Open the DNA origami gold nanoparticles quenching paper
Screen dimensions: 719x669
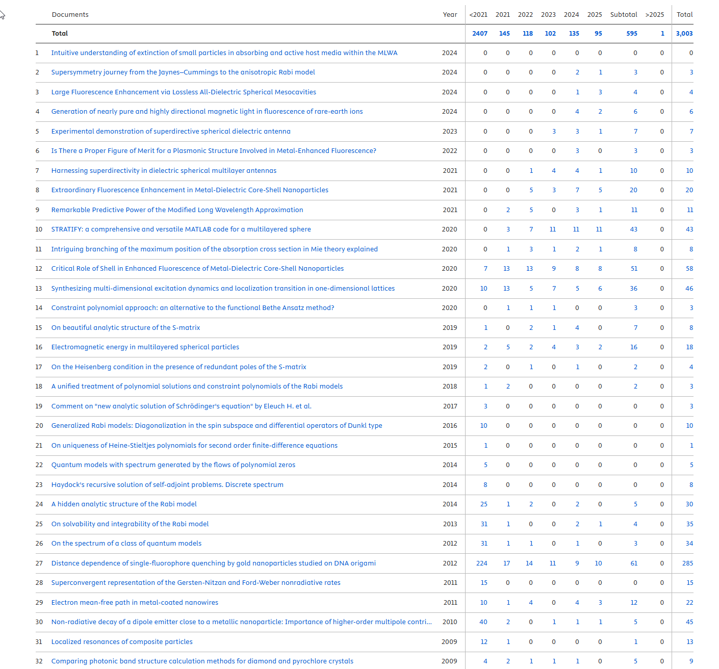tap(213, 563)
